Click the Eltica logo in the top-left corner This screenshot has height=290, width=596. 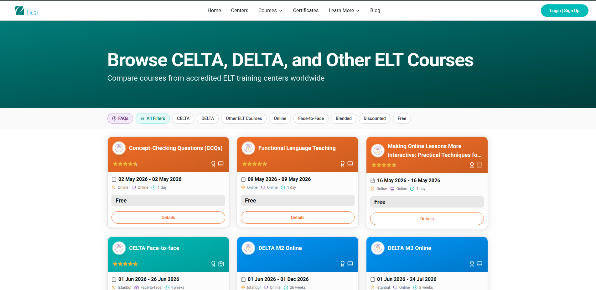(x=27, y=11)
